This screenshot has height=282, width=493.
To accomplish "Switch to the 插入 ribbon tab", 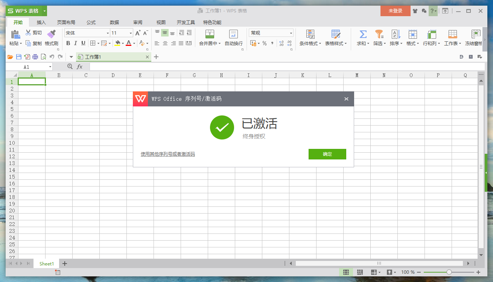I will coord(41,23).
